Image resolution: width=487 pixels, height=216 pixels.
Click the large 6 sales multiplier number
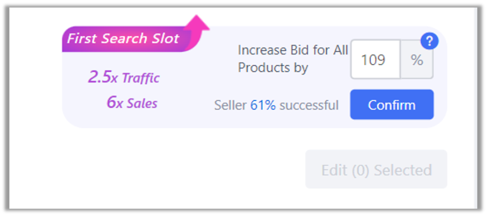coord(111,102)
